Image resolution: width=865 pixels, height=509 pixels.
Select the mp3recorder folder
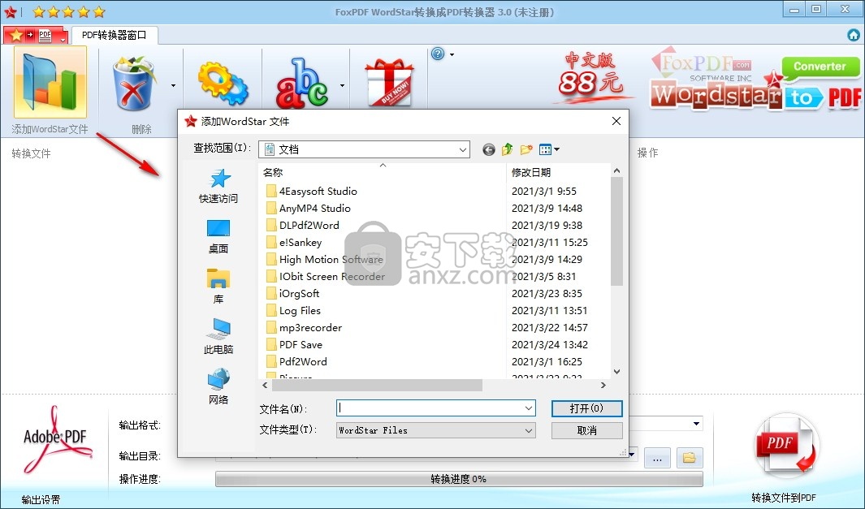click(304, 328)
